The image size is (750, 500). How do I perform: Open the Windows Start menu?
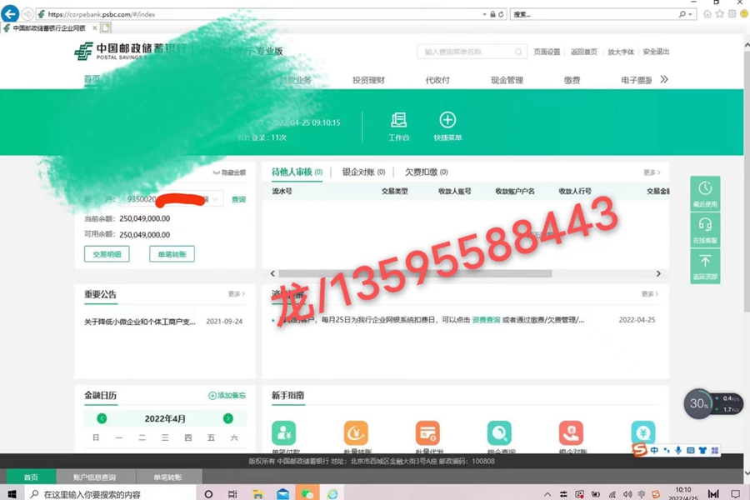[12, 494]
